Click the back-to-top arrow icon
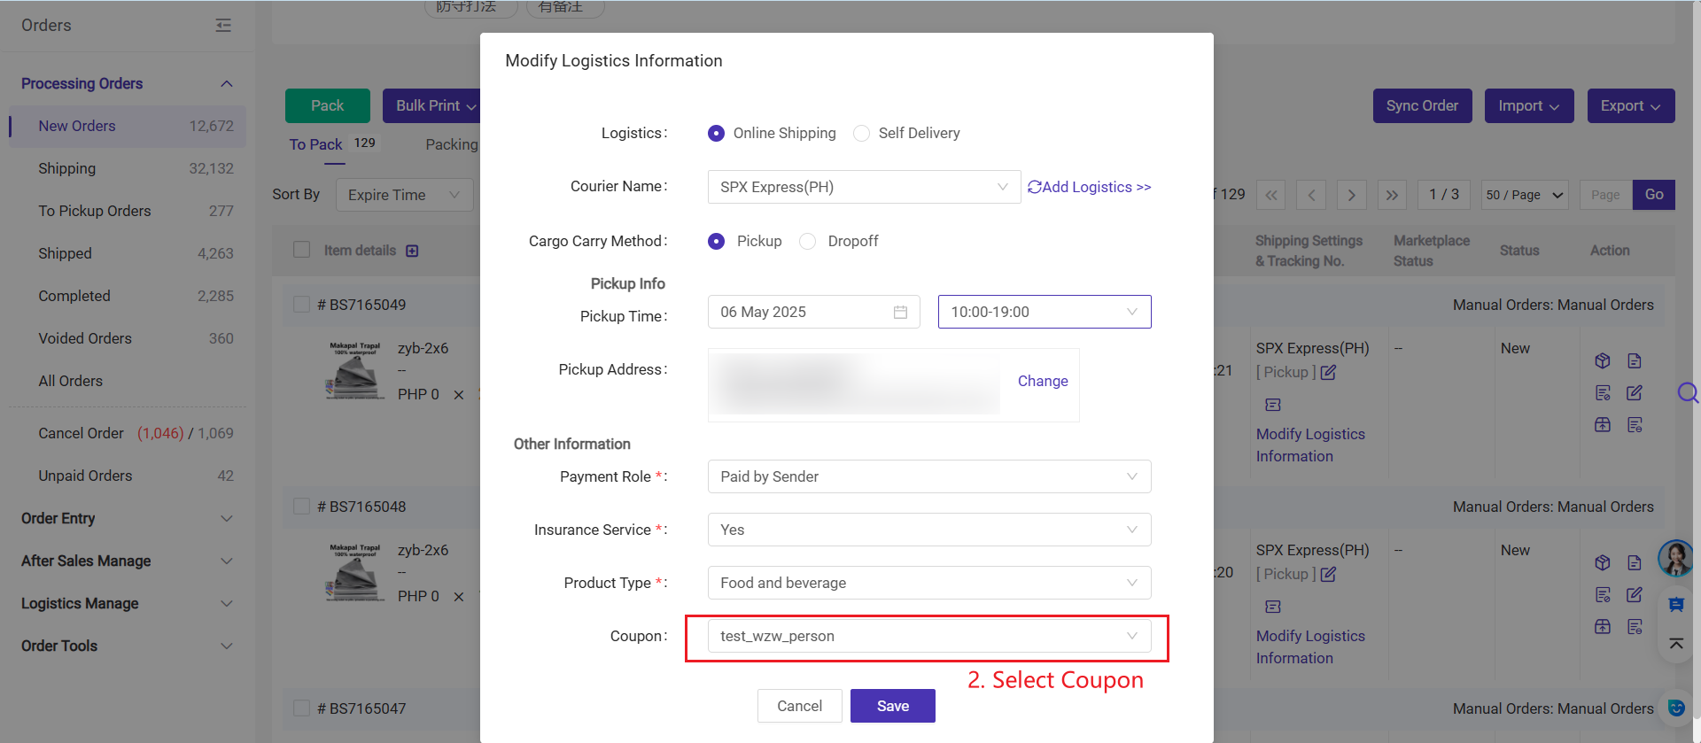This screenshot has width=1701, height=743. pos(1676,644)
